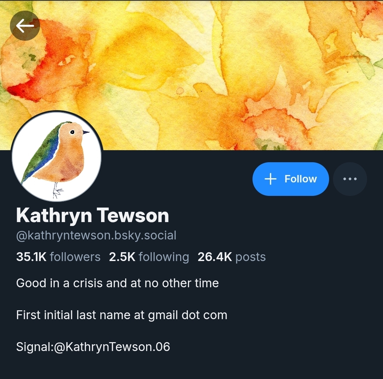Viewport: 383px width, 379px height.
Task: Click the word 'following' label
Action: point(164,257)
